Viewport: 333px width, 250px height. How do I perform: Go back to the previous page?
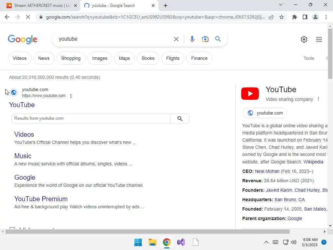[x=7, y=17]
